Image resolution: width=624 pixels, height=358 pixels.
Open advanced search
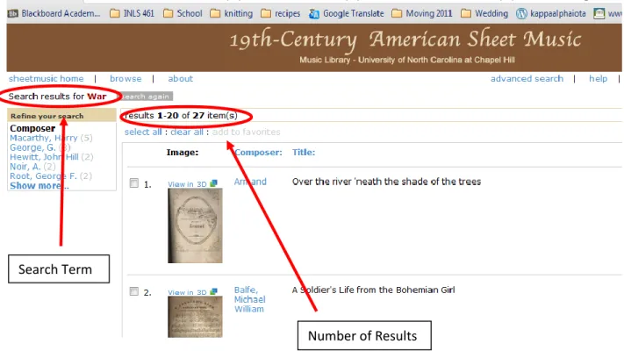(527, 79)
